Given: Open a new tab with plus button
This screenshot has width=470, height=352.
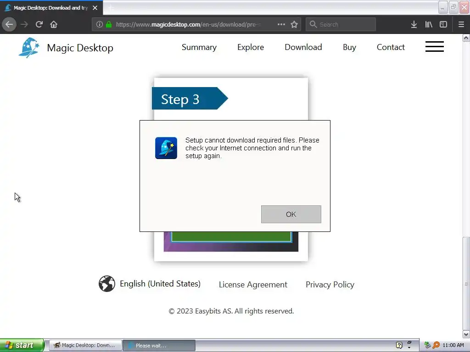Looking at the screenshot, I should pyautogui.click(x=111, y=8).
